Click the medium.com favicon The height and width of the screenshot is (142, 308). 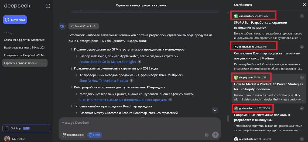(236, 47)
